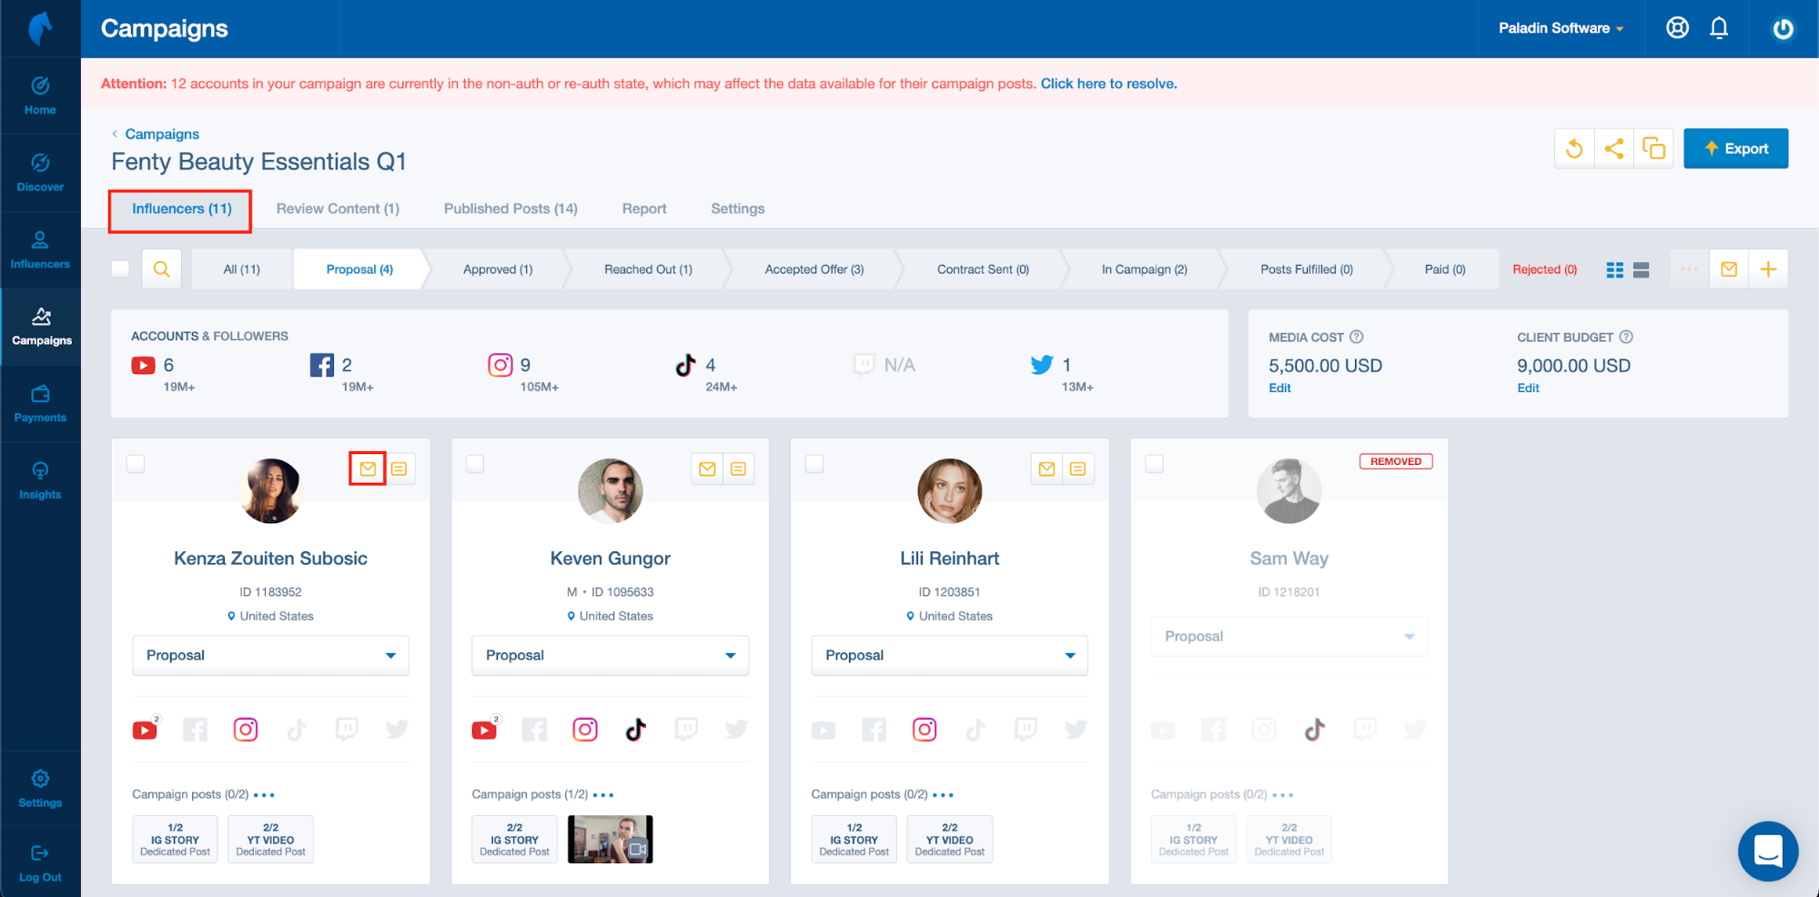
Task: Expand Sam Way's campaign posts dots
Action: 1283,795
